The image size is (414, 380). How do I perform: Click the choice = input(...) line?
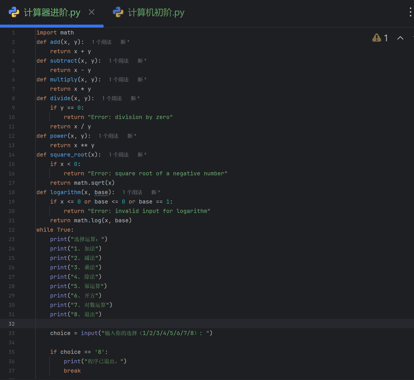(131, 333)
